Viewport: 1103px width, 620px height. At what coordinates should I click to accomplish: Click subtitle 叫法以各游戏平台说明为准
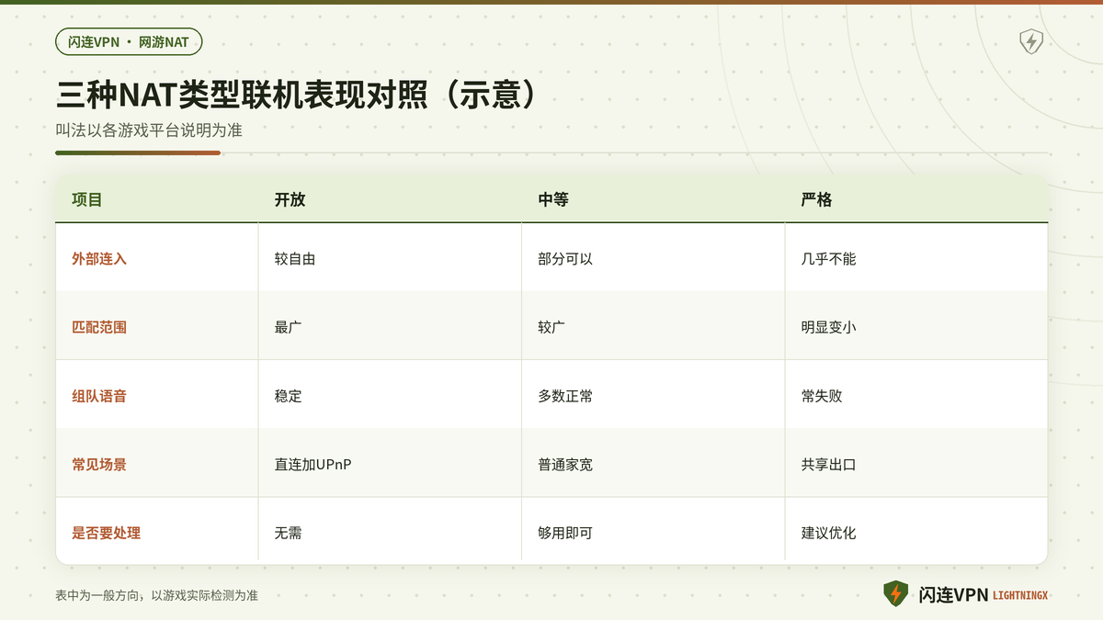(x=149, y=130)
